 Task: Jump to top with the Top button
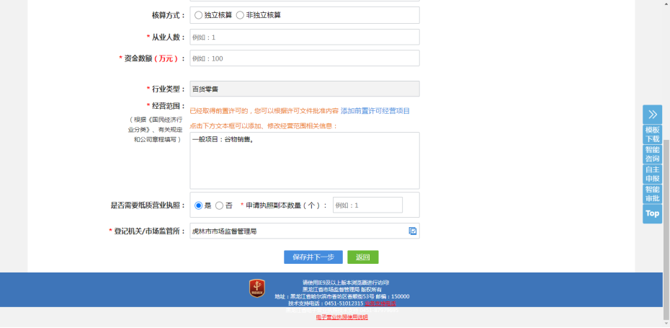(652, 213)
